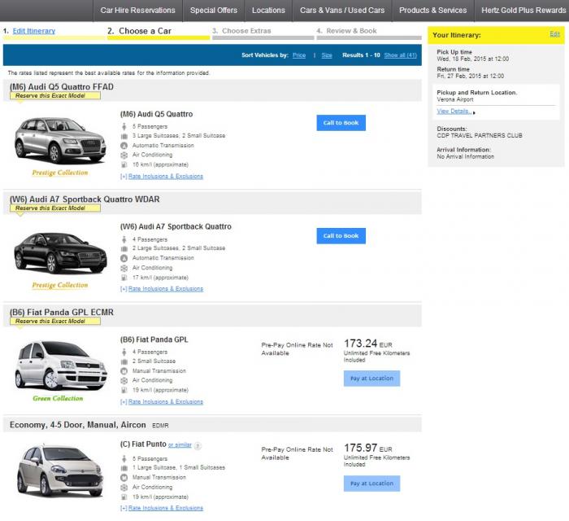
Task: Click passenger icon for Audi Q5
Action: 124,126
